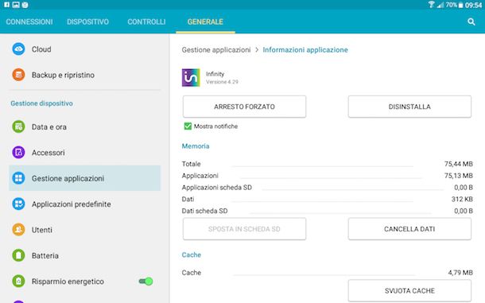Tap the Accessori purple icon

tap(18, 153)
